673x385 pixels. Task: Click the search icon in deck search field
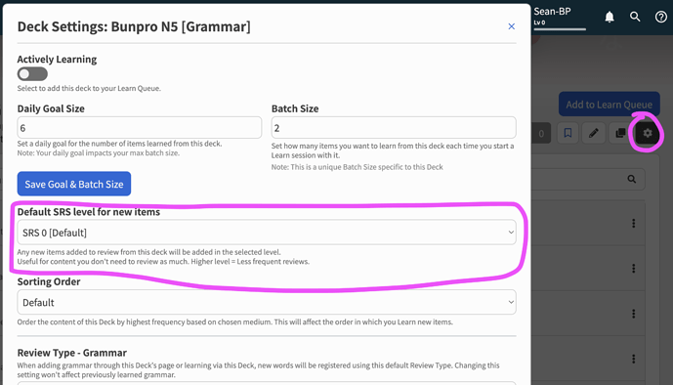point(631,179)
